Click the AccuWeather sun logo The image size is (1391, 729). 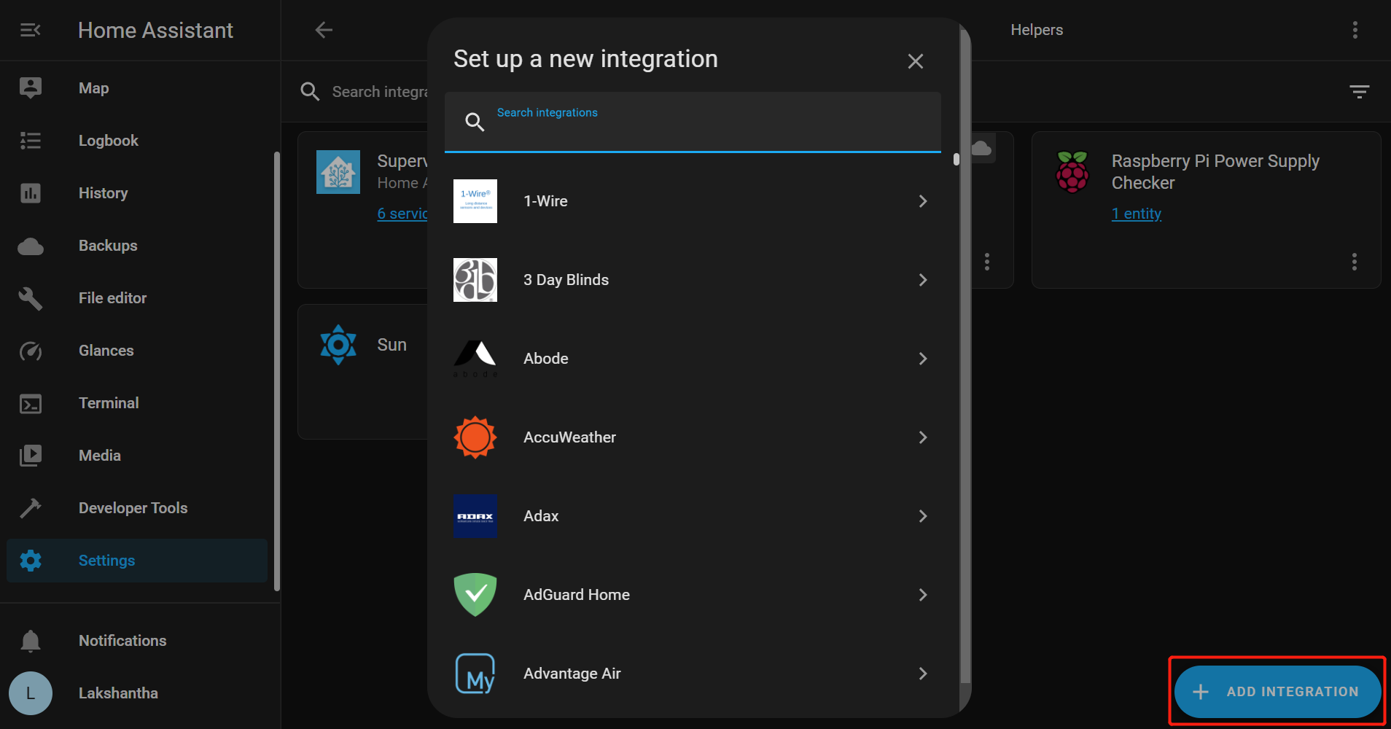[x=475, y=437]
